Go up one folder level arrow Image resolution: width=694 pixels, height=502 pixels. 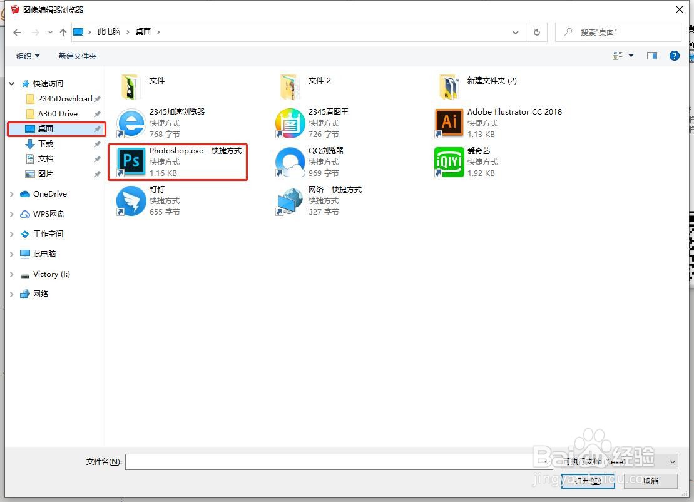coord(63,33)
